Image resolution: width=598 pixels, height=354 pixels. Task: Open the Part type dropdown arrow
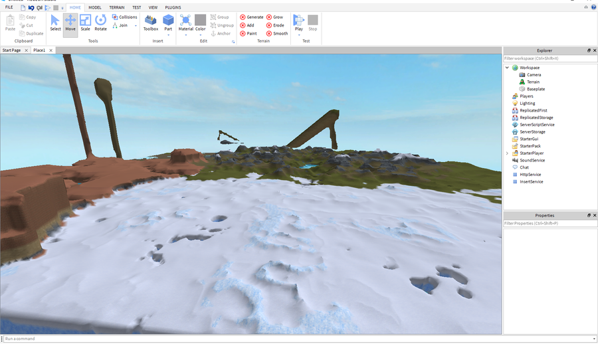point(168,35)
